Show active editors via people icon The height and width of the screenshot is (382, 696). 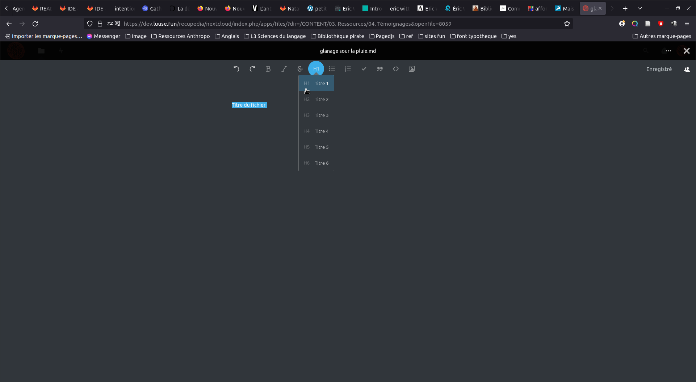687,69
